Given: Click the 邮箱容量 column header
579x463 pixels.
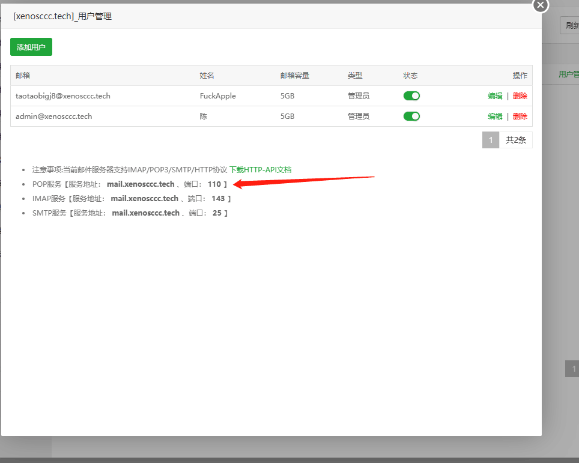Looking at the screenshot, I should [x=295, y=75].
